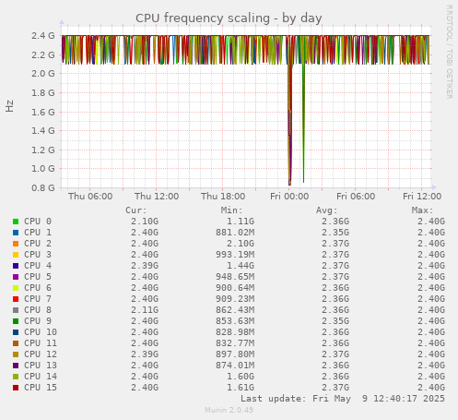Click the purple CPU 5 legend swatch
Viewport: 458px width, 420px height.
coord(16,277)
